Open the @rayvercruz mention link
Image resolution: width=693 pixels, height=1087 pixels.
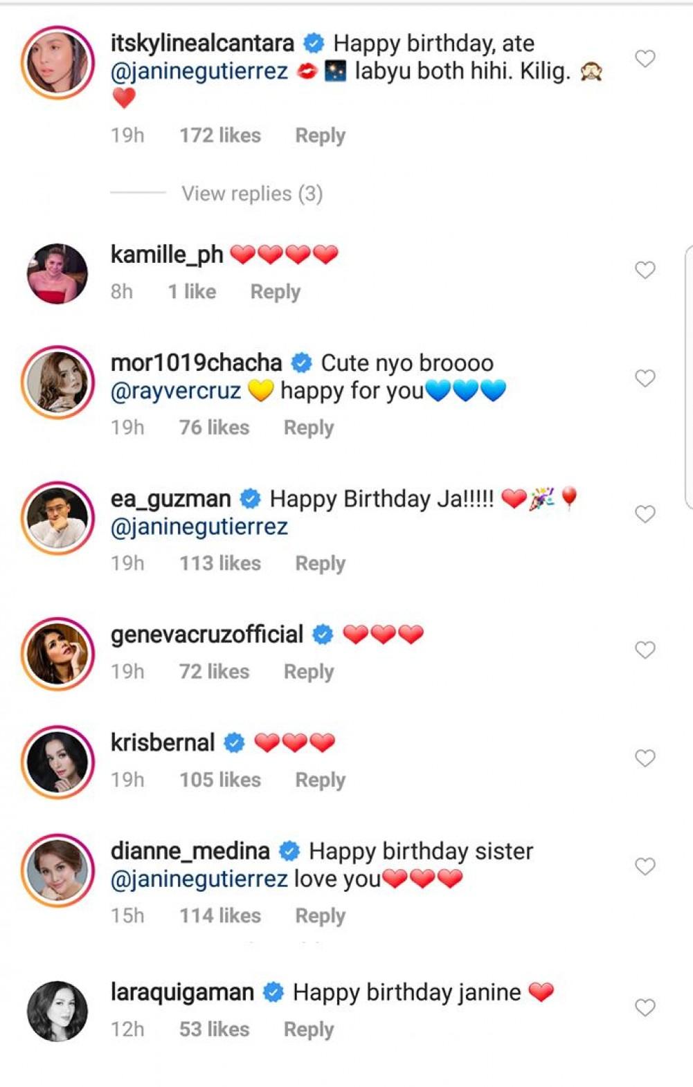coord(176,392)
